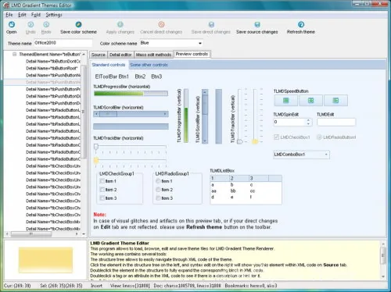Open the Color scheme name dropdown

click(200, 43)
